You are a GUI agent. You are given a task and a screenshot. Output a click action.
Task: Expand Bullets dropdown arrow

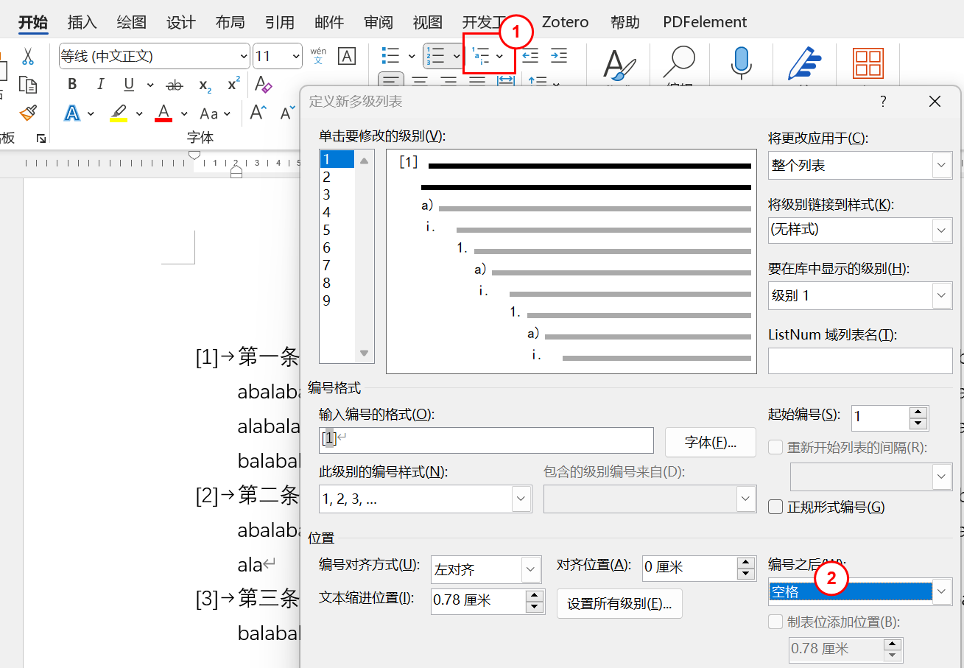(412, 57)
